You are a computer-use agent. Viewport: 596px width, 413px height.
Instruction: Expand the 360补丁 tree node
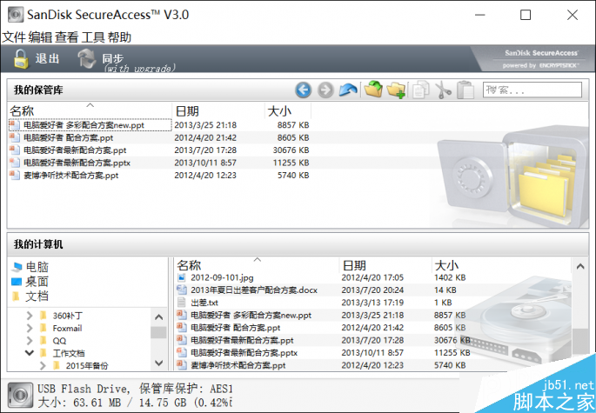[30, 316]
